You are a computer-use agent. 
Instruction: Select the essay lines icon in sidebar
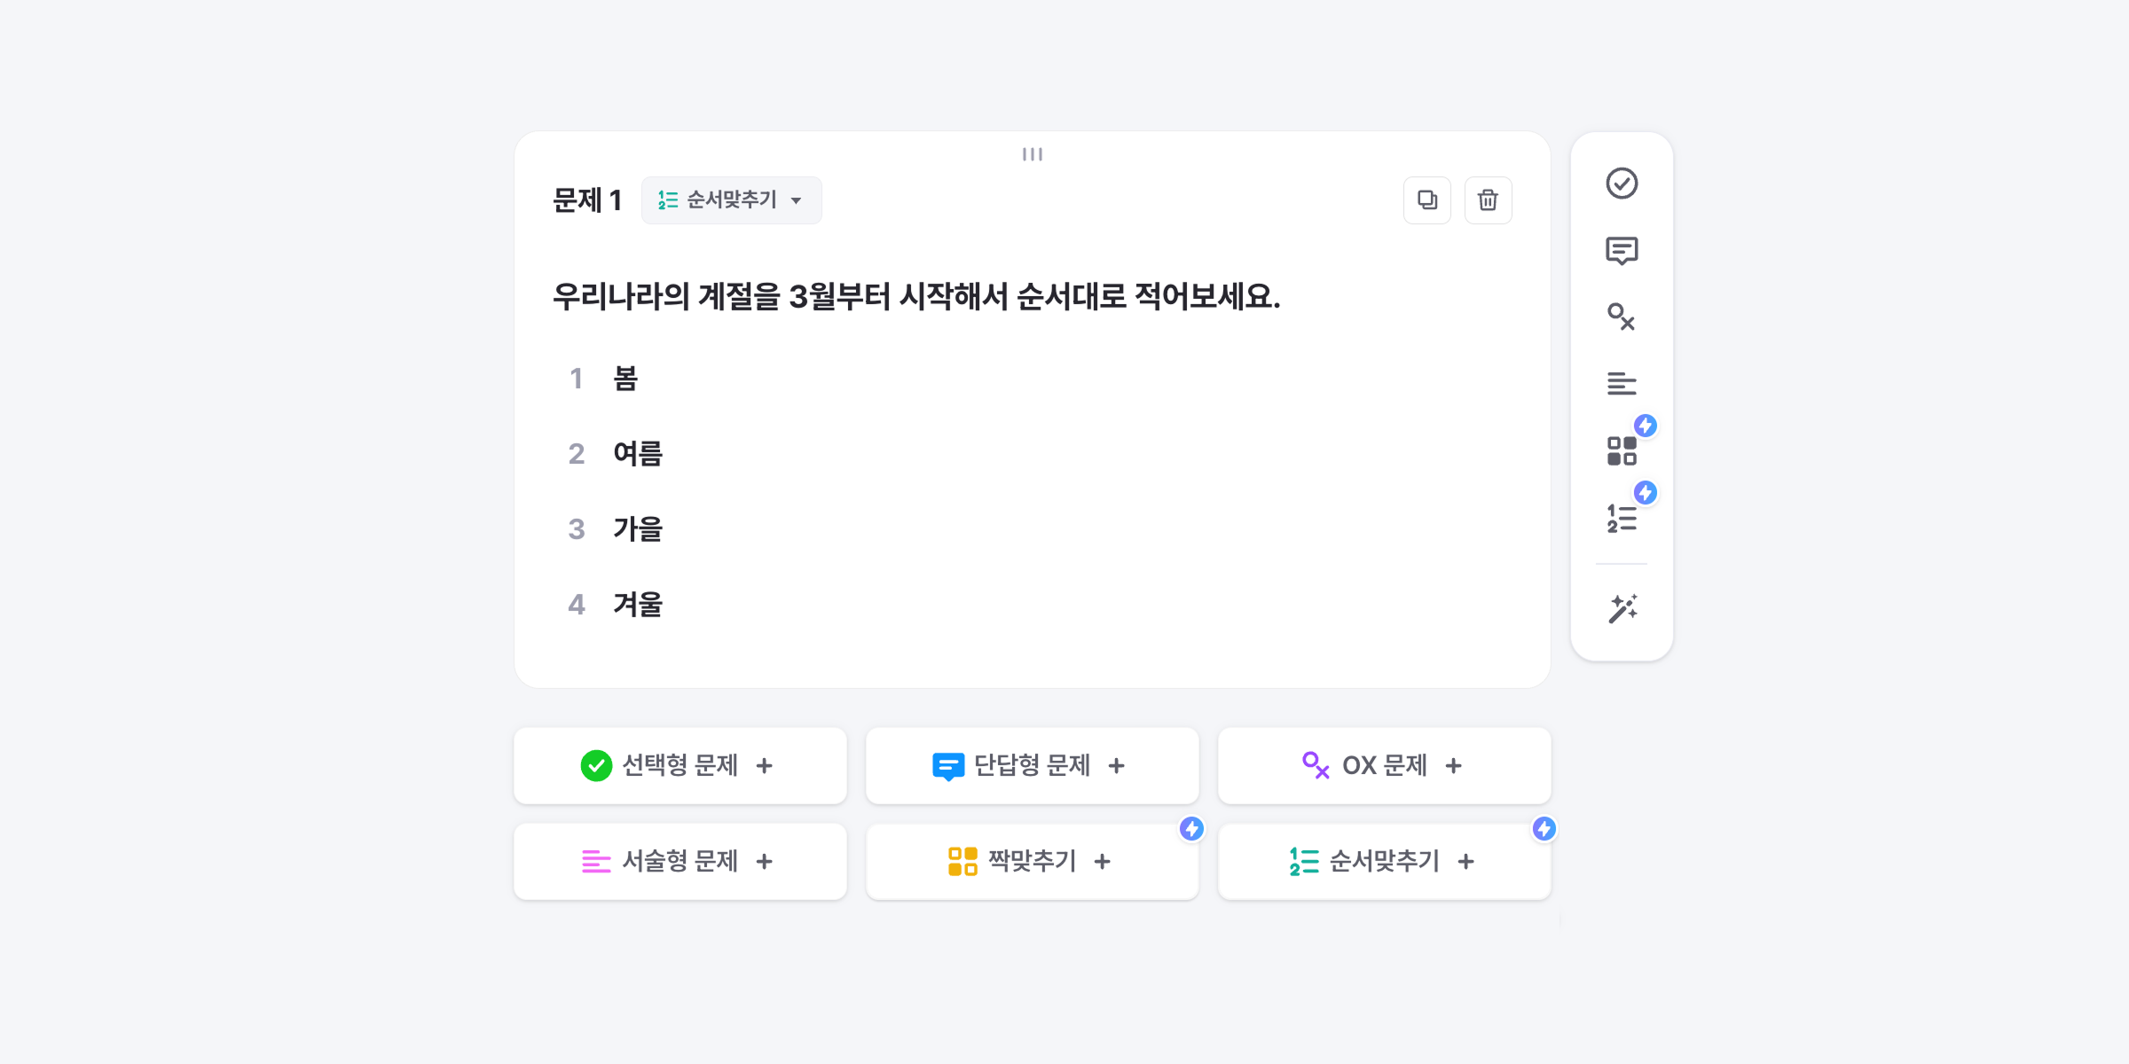tap(1622, 384)
